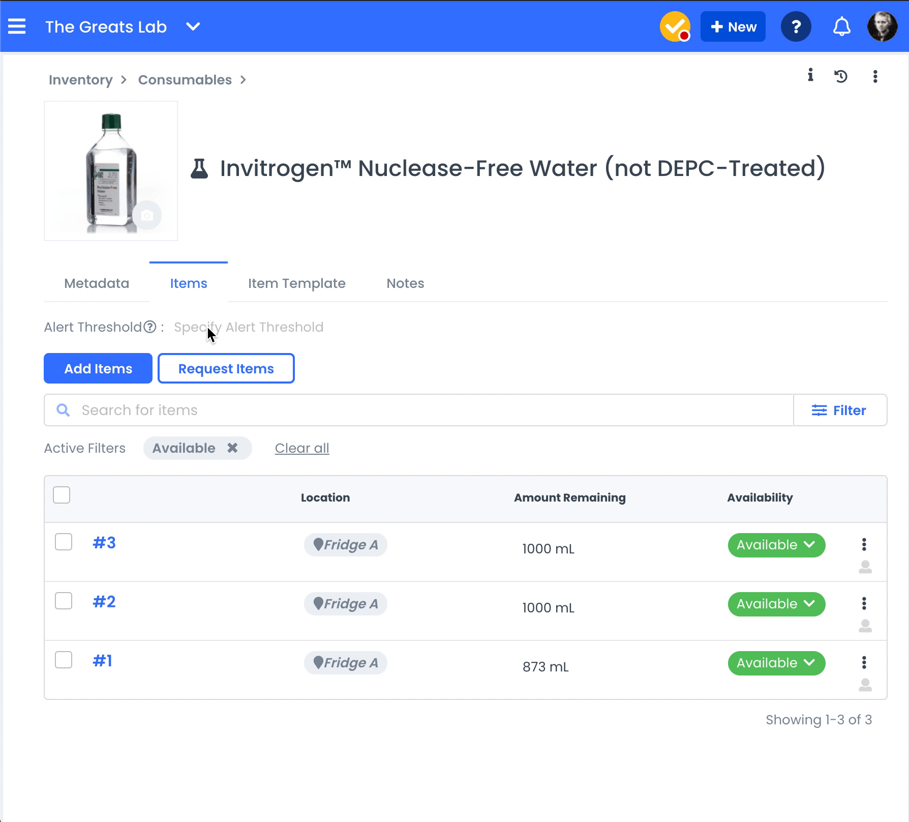
Task: Click the Request Items button
Action: coord(226,368)
